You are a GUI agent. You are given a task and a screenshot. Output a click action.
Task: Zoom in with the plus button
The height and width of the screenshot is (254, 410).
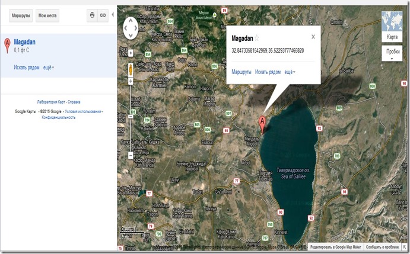pyautogui.click(x=131, y=82)
